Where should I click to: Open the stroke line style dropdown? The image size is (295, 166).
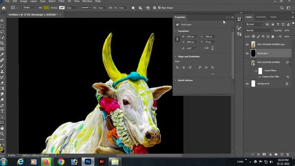(x=87, y=8)
